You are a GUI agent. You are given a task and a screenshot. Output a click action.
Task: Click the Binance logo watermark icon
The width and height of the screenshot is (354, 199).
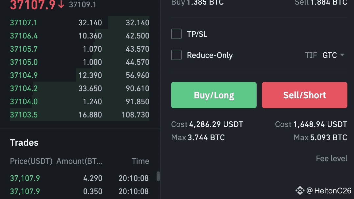pos(300,190)
